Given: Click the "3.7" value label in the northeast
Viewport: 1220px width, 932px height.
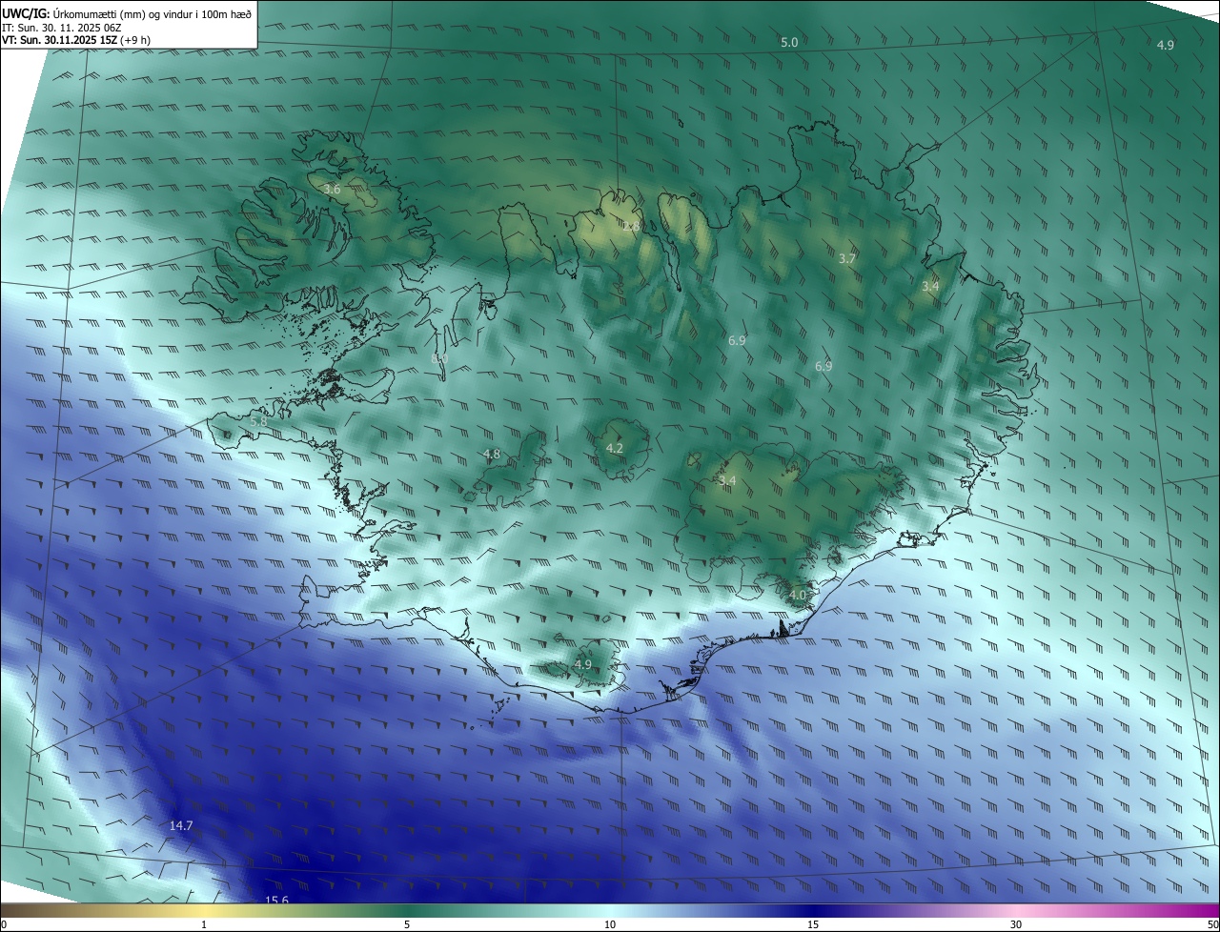Looking at the screenshot, I should tap(847, 259).
